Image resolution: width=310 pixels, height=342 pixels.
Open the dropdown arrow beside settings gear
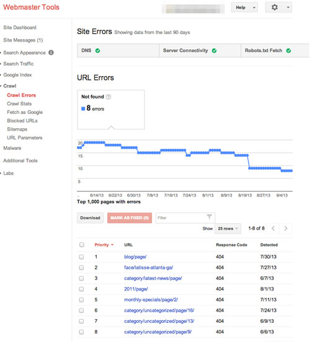click(288, 7)
